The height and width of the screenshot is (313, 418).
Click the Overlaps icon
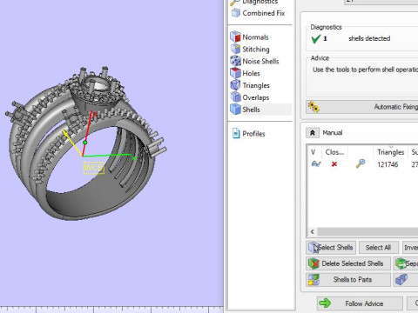(235, 97)
